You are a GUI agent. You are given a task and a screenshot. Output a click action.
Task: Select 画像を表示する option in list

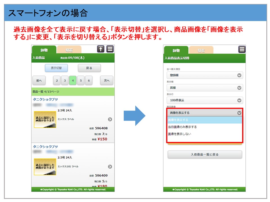tap(204, 120)
